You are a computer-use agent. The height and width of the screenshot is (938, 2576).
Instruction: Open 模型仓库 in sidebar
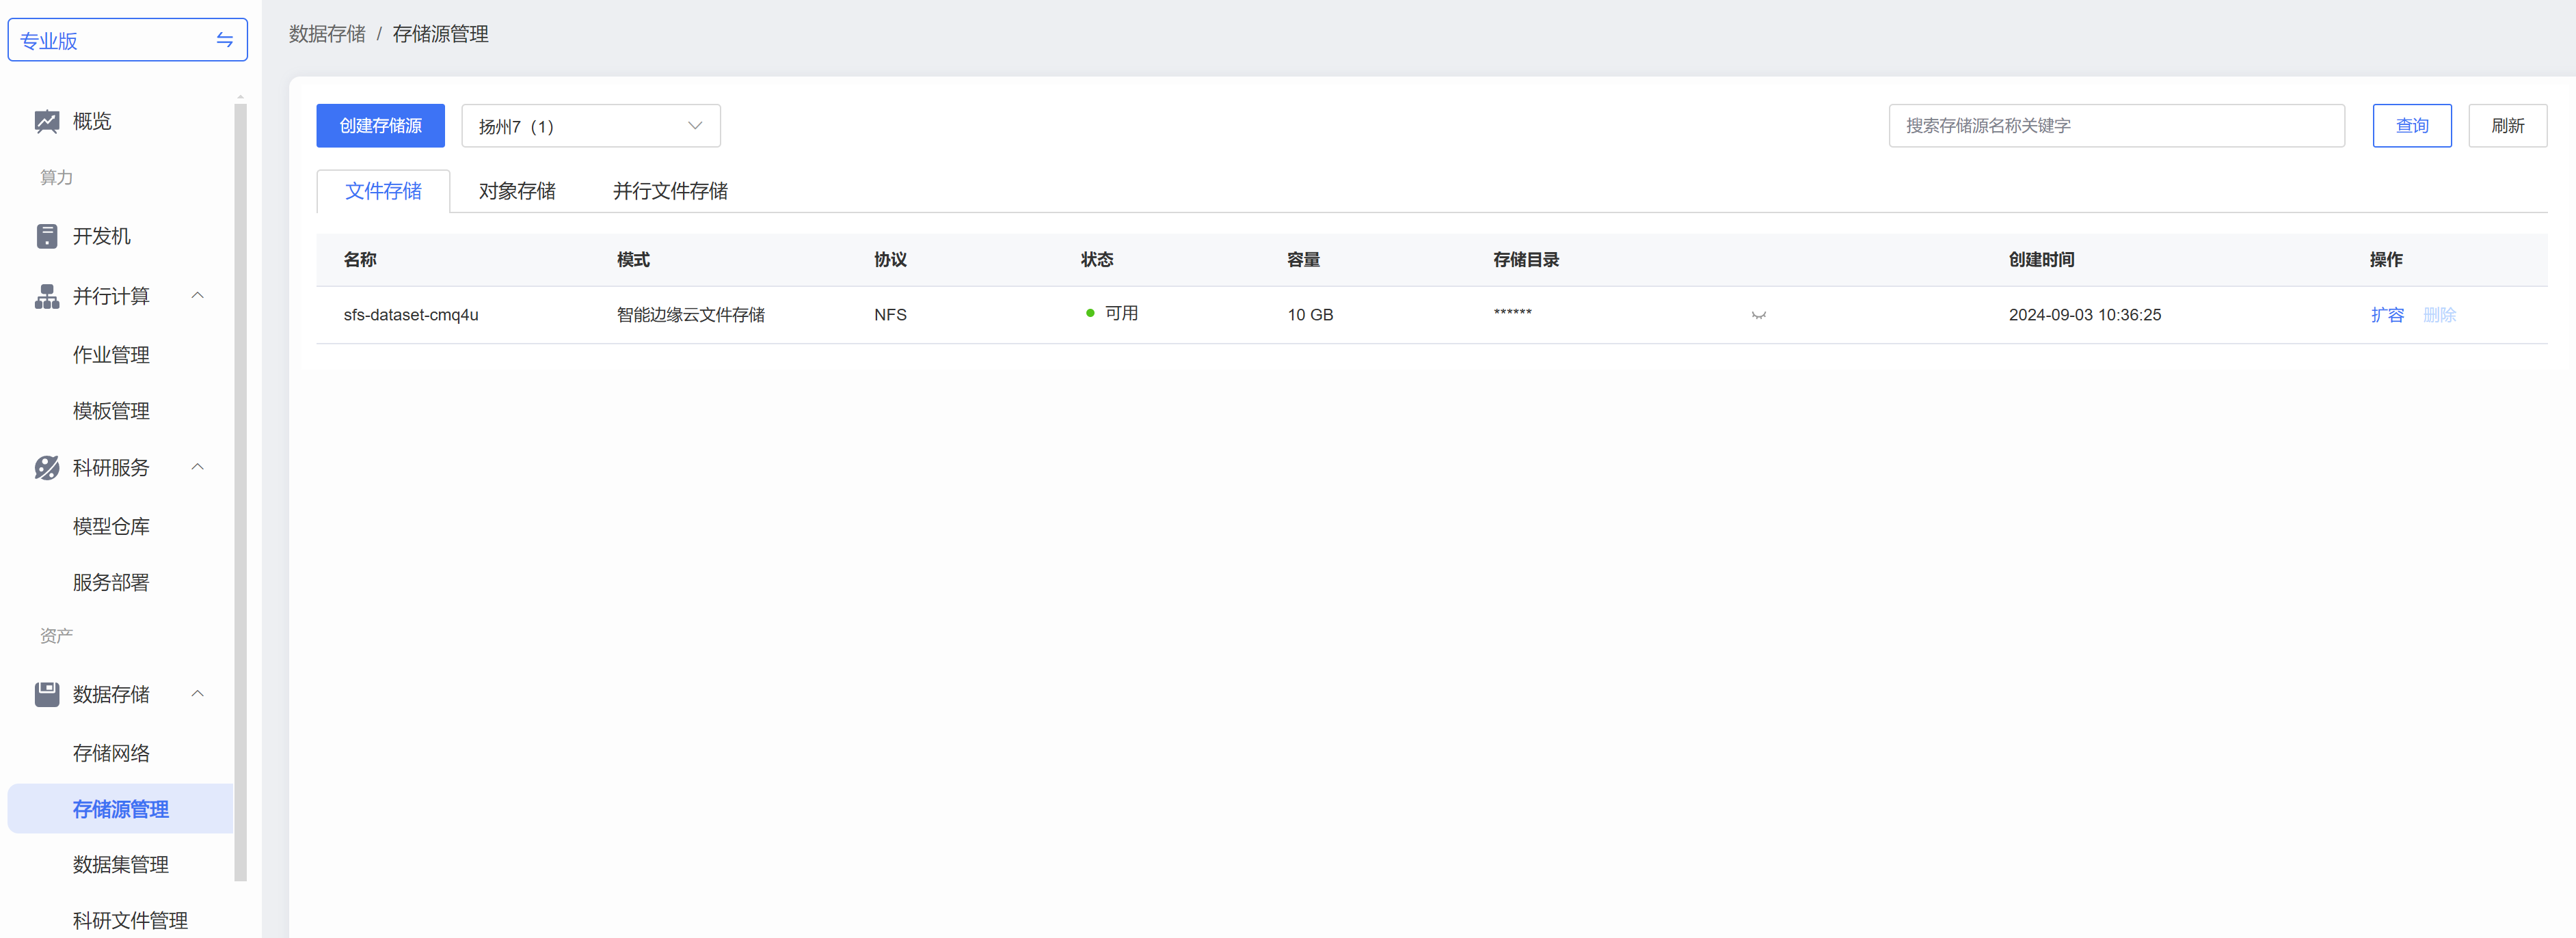coord(111,527)
